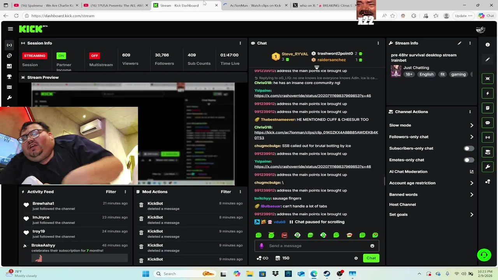Open Activity Feed Filter dropdown
The height and width of the screenshot is (280, 498).
coord(111,192)
